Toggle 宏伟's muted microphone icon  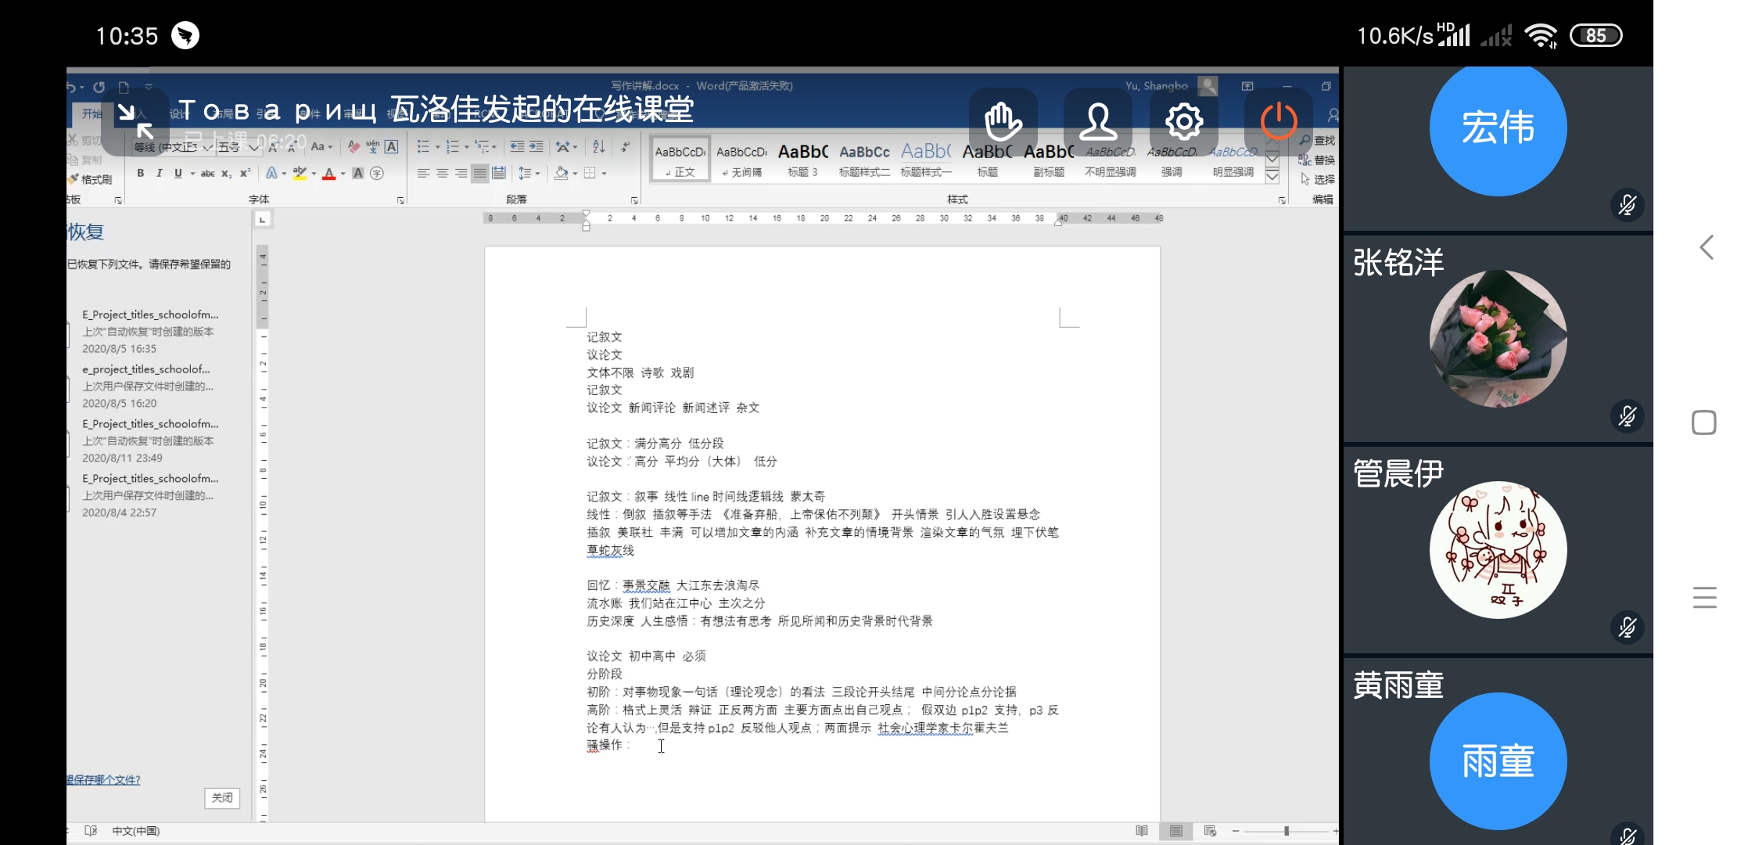pos(1628,206)
